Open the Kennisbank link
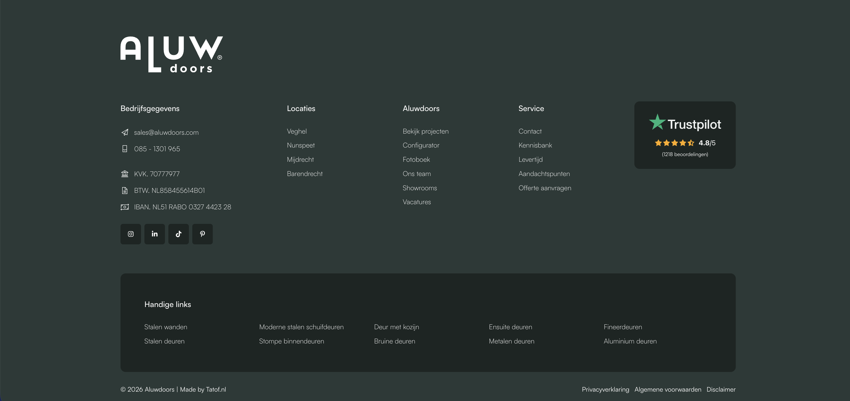 coord(535,145)
